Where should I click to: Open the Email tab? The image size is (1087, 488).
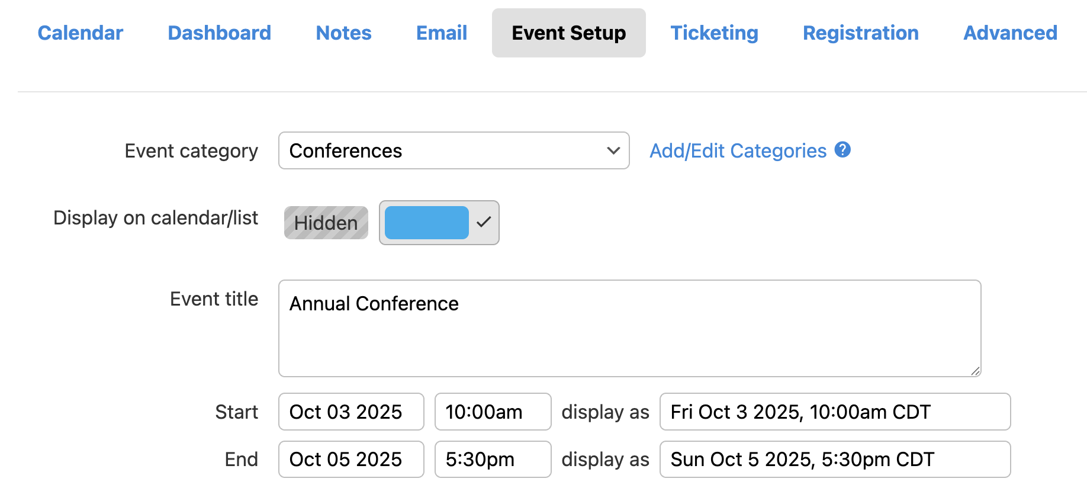pos(442,33)
